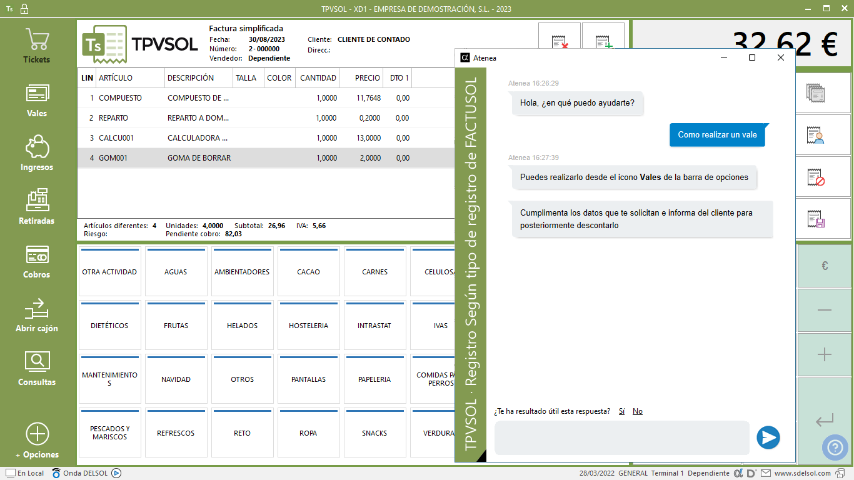Open the Tickets section in sidebar
This screenshot has height=480, width=854.
point(37,46)
